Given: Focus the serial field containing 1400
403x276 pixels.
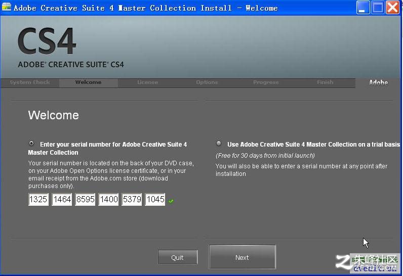Looking at the screenshot, I should point(108,199).
